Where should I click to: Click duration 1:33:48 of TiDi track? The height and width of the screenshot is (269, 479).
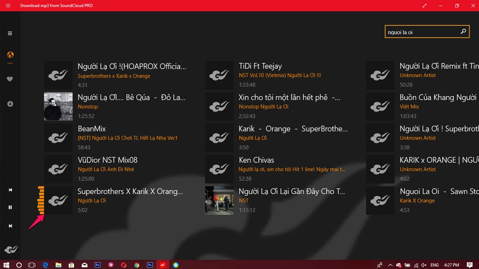pos(247,85)
